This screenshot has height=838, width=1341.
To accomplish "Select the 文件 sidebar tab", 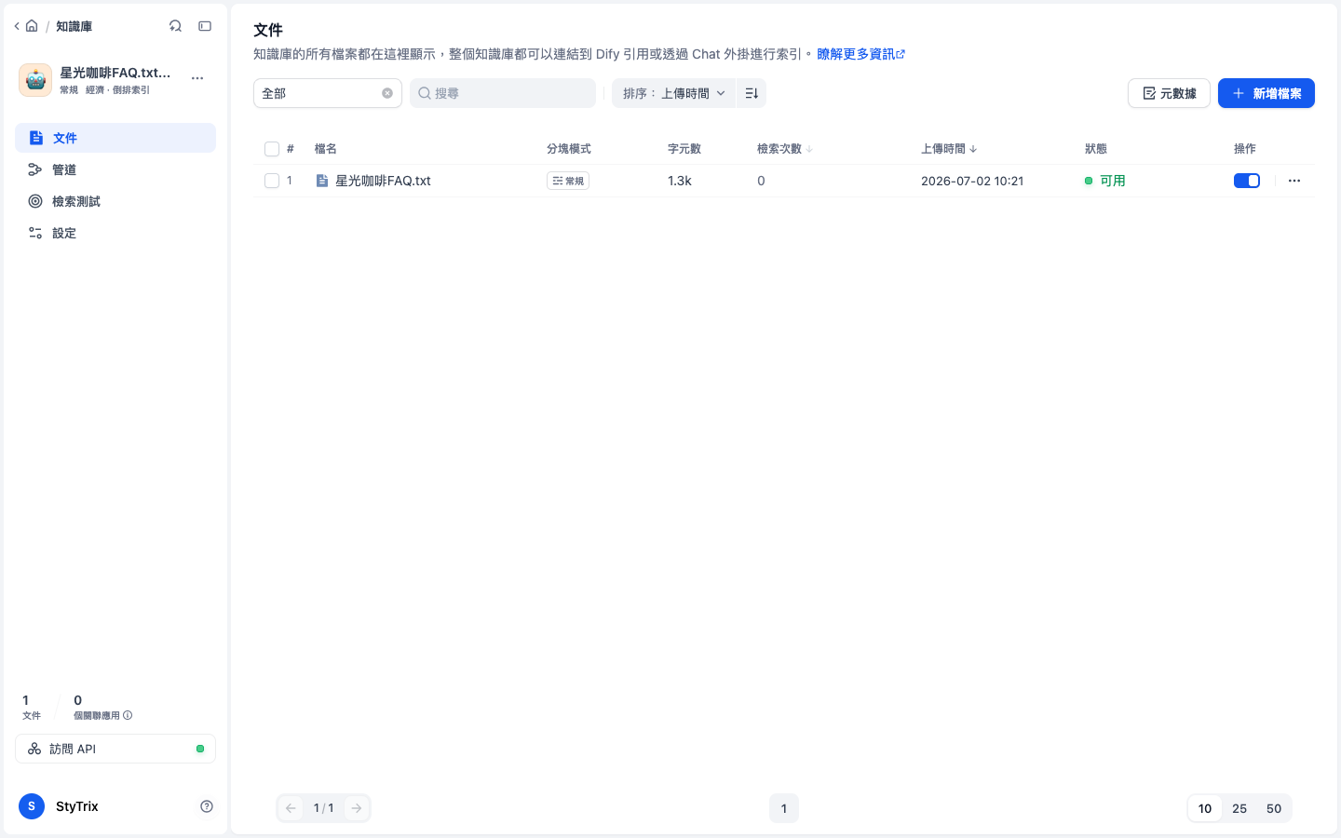I will 115,138.
